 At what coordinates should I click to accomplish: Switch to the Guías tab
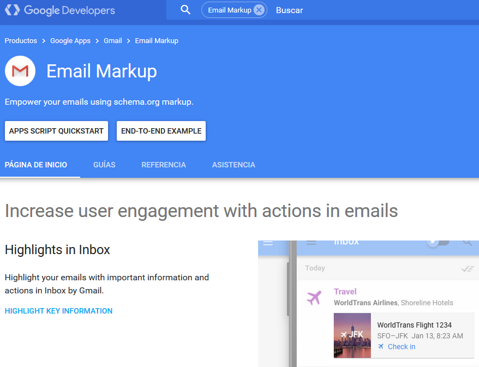point(105,165)
